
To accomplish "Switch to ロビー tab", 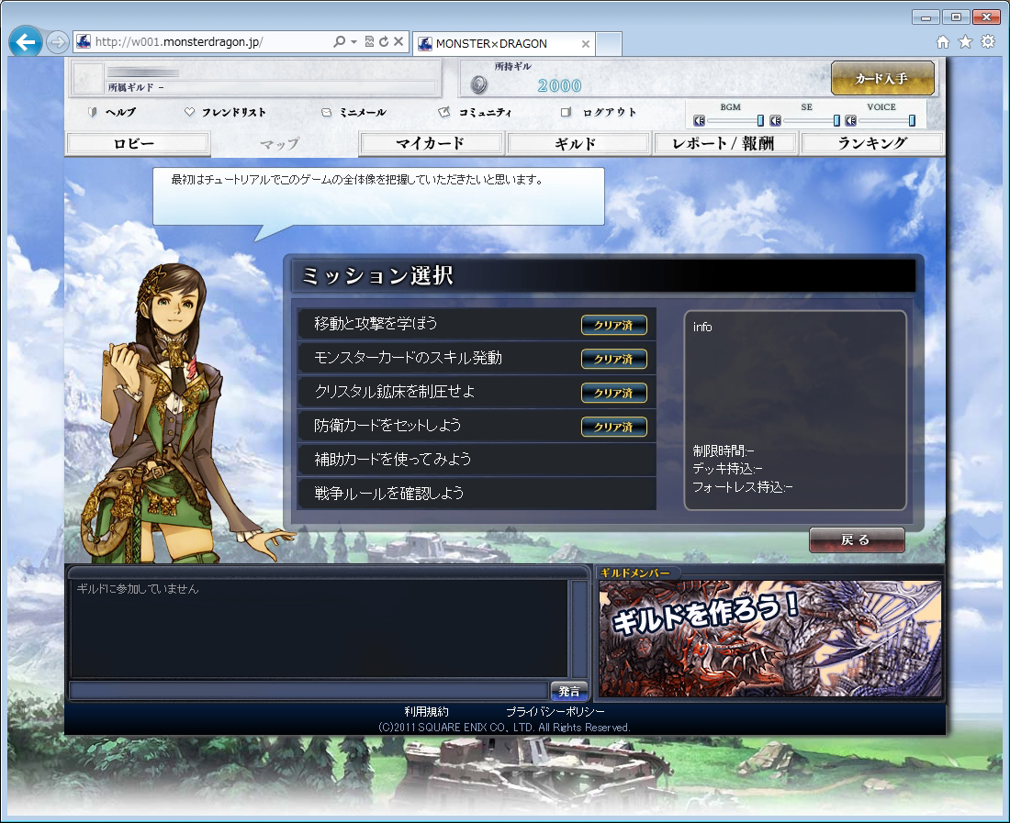I will click(x=138, y=143).
